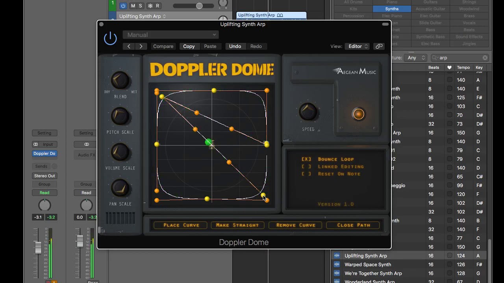Screen dimensions: 504x283
Task: Click the Compare button in plugin header
Action: (163, 46)
